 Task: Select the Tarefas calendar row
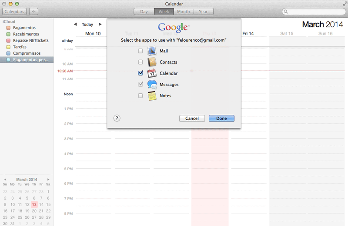(27, 47)
